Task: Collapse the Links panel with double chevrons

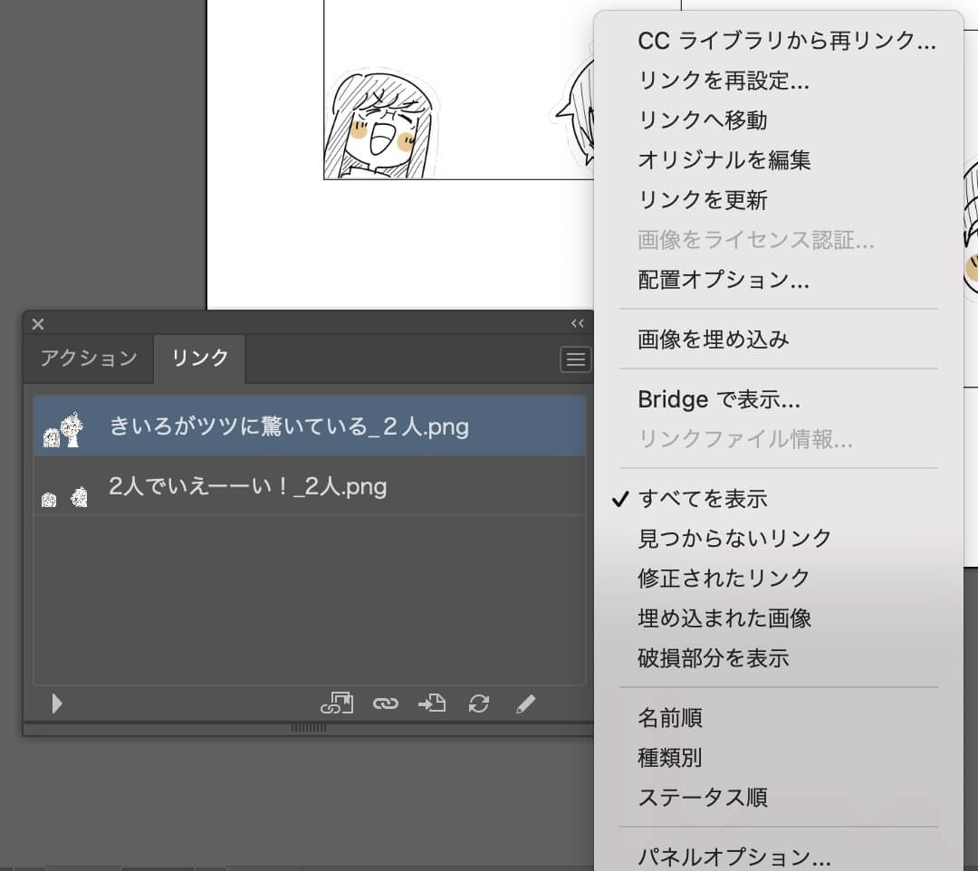Action: coord(578,323)
